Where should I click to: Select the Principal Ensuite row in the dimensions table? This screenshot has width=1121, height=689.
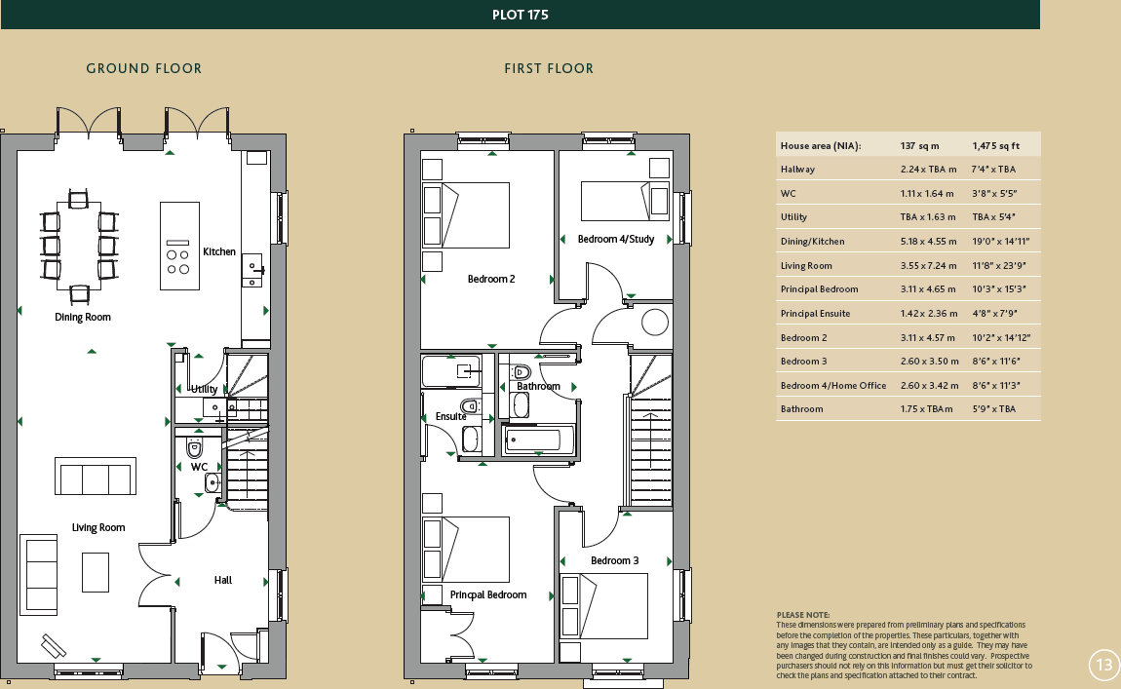pos(908,313)
